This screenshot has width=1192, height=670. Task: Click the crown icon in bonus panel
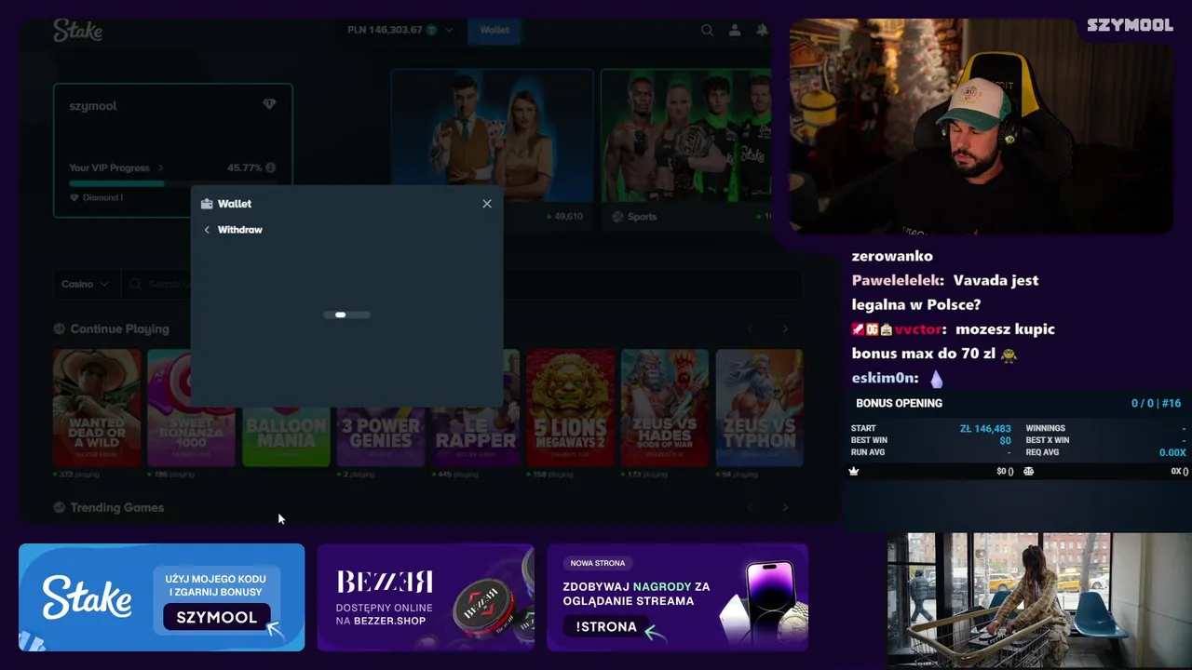854,471
